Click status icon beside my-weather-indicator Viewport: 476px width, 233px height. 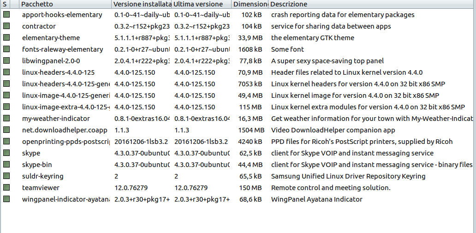click(6, 118)
